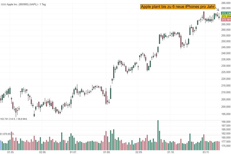This screenshot has height=154, width=231.
Task: Click the green 272,336 price tag
Action: pos(226,13)
